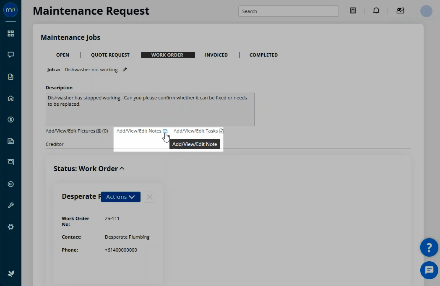Click in the Search field
This screenshot has height=286, width=440.
(x=289, y=11)
